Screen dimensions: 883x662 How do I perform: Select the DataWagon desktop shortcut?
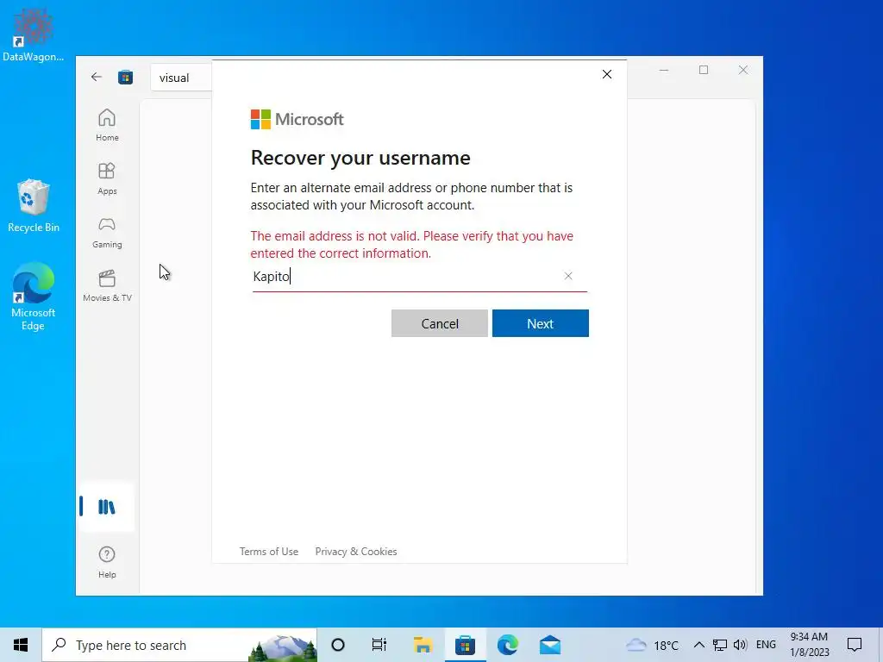(x=34, y=34)
